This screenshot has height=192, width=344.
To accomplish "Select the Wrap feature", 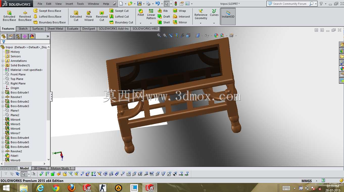I will point(179,11).
